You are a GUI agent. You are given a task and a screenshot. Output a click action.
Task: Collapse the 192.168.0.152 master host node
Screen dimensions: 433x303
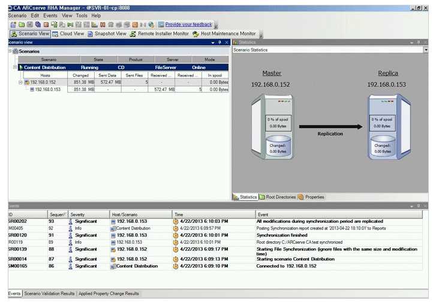pyautogui.click(x=20, y=83)
